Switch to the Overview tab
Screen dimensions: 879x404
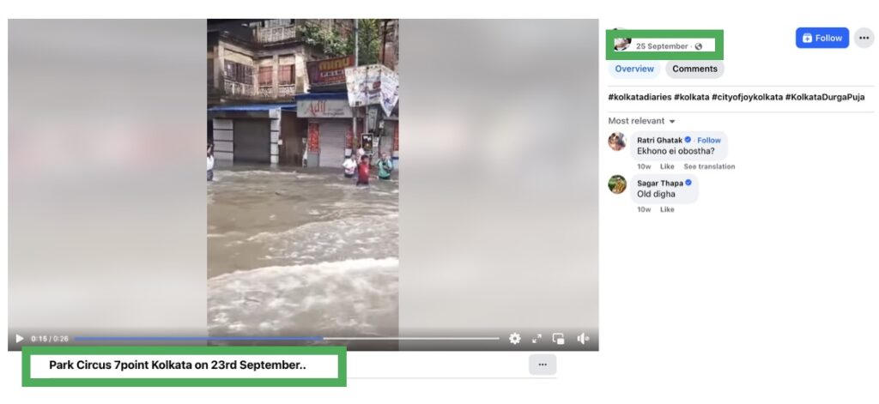click(x=634, y=69)
